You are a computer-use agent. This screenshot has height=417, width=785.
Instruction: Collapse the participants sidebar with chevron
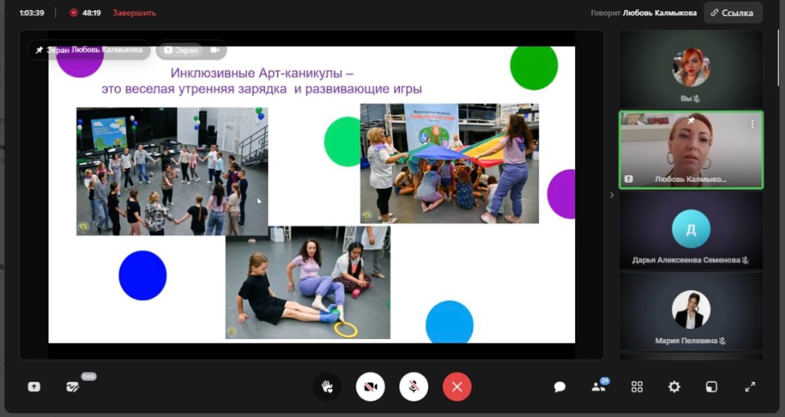click(x=611, y=195)
